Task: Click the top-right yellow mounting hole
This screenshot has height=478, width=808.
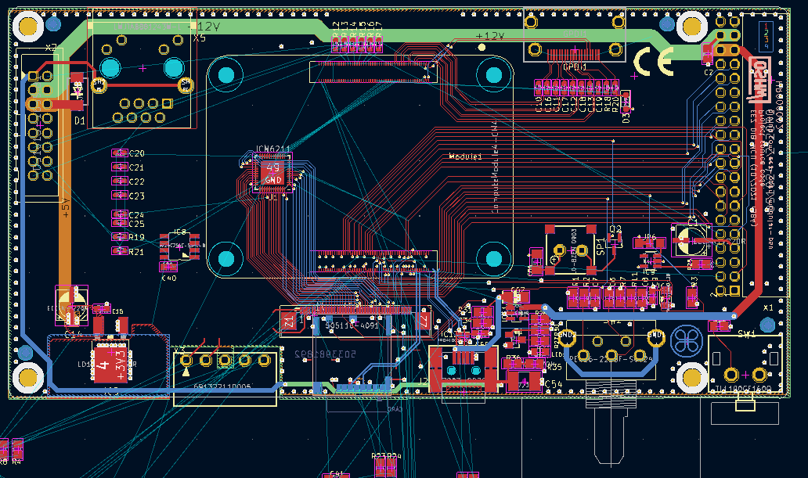Action: tap(692, 27)
